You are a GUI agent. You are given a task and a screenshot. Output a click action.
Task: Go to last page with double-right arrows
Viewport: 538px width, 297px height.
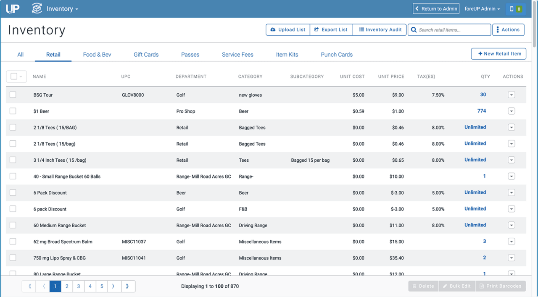(127, 286)
